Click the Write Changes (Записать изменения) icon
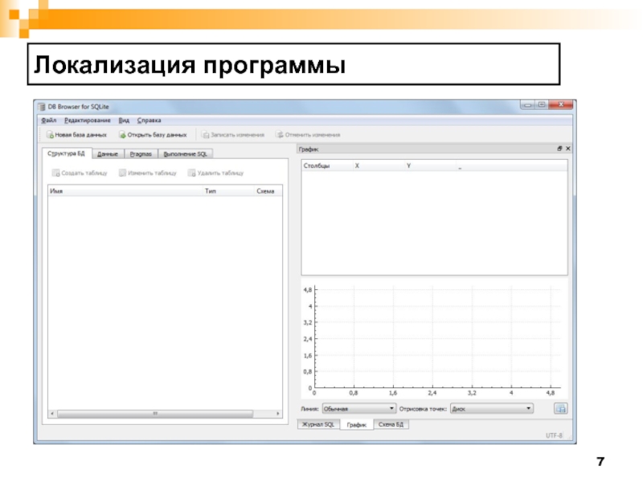This screenshot has height=482, width=643. (x=205, y=135)
